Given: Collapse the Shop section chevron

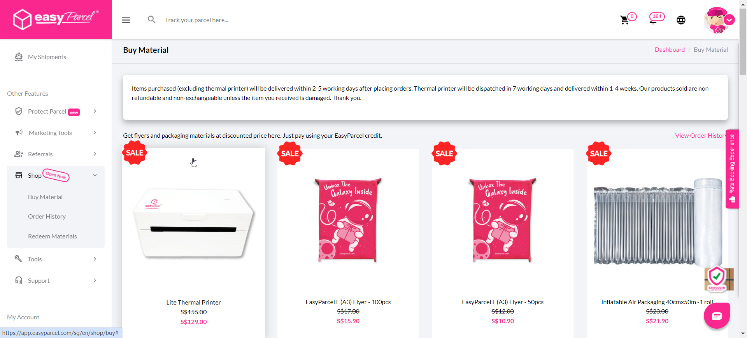Looking at the screenshot, I should pyautogui.click(x=95, y=175).
